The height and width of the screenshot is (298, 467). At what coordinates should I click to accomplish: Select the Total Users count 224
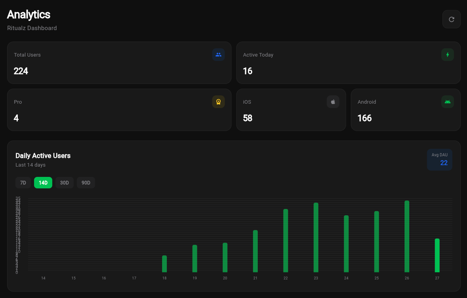pos(21,71)
